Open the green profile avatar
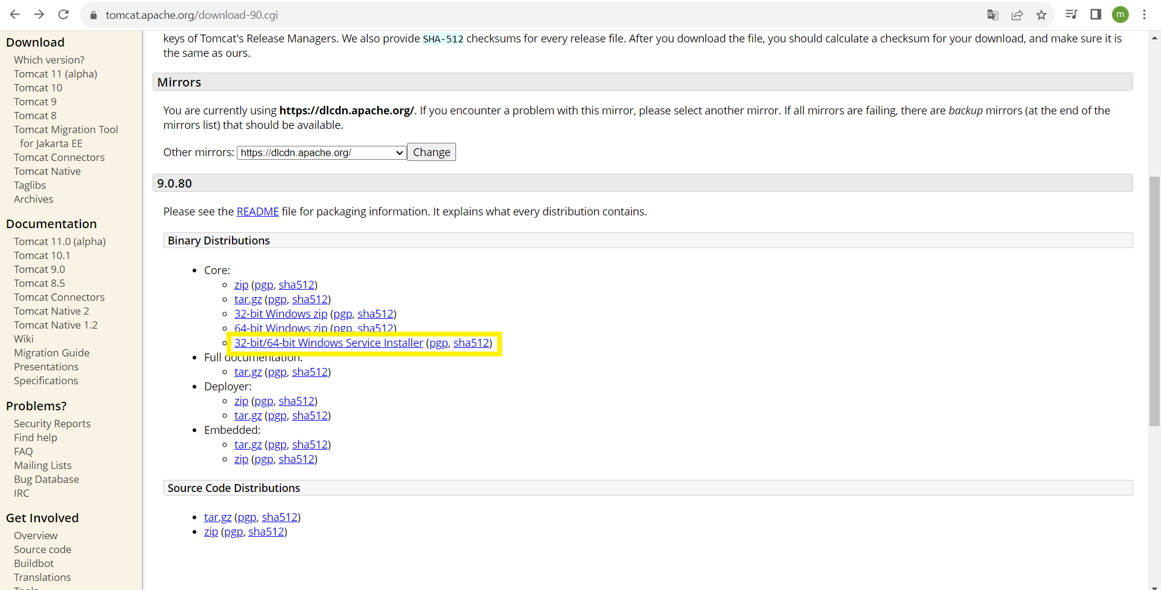 (1120, 15)
